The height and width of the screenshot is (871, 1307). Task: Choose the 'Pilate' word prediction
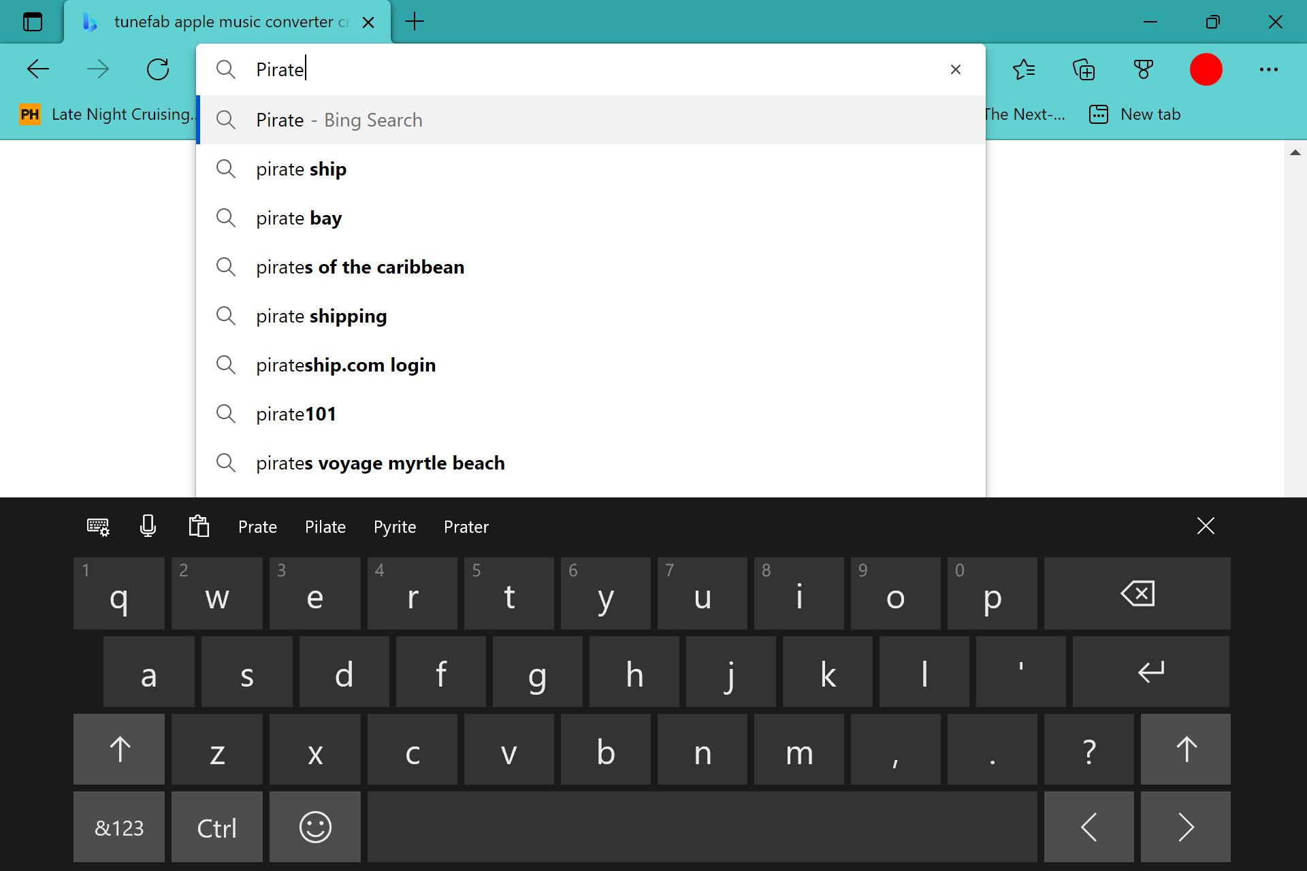[x=325, y=527]
